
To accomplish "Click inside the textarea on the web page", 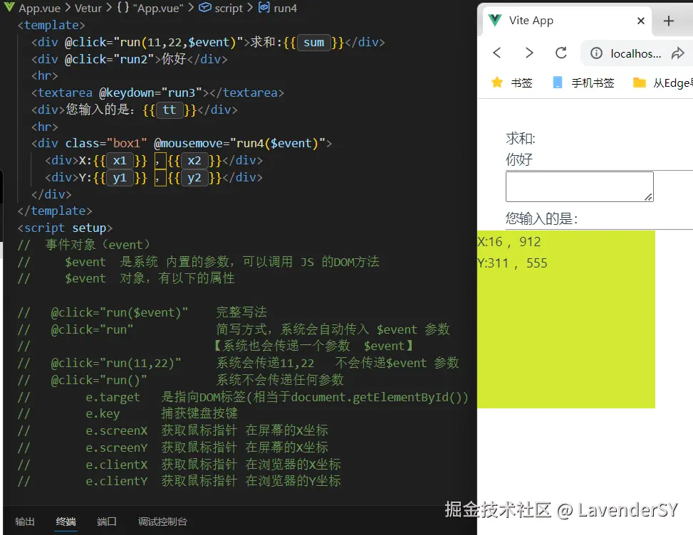I will click(x=578, y=186).
